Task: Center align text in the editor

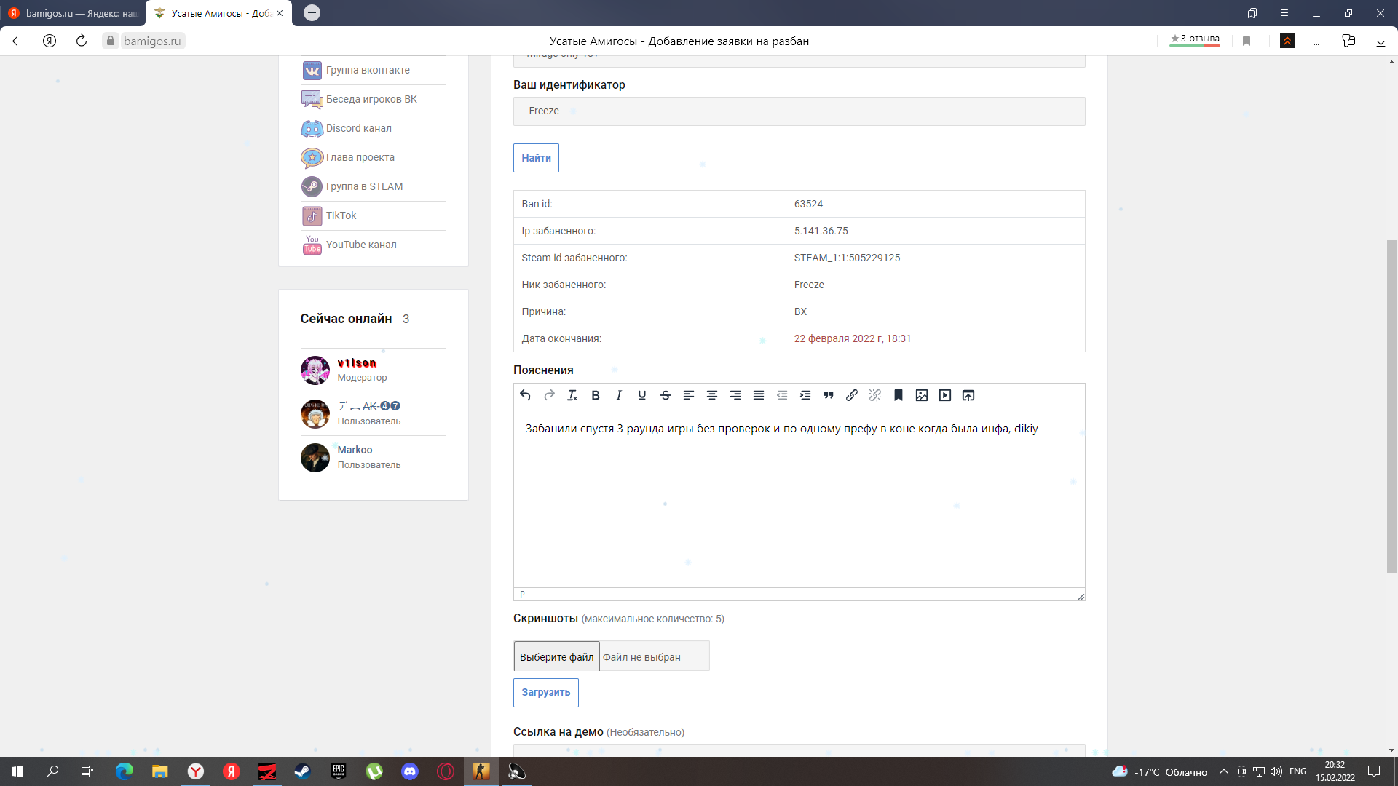Action: (x=712, y=395)
